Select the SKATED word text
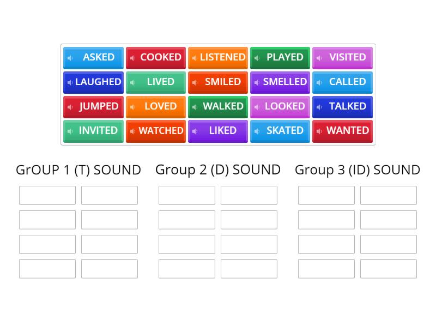The height and width of the screenshot is (327, 436). point(285,130)
